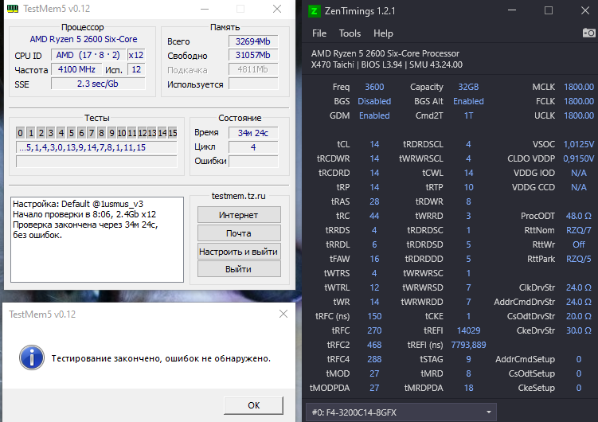Viewport: 598px width, 422px height.
Task: Confirm the dialog with OK button
Action: tap(254, 405)
